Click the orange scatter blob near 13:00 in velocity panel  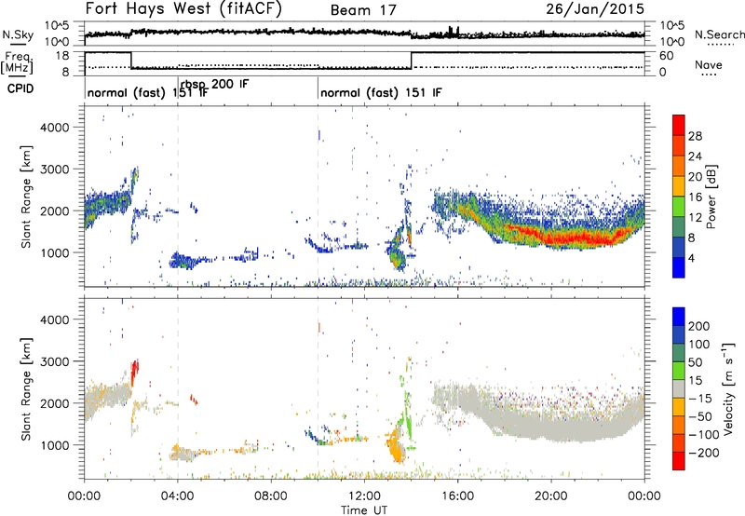394,446
